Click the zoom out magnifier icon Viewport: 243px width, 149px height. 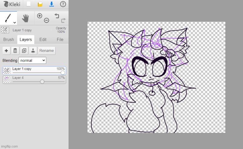pos(47,20)
